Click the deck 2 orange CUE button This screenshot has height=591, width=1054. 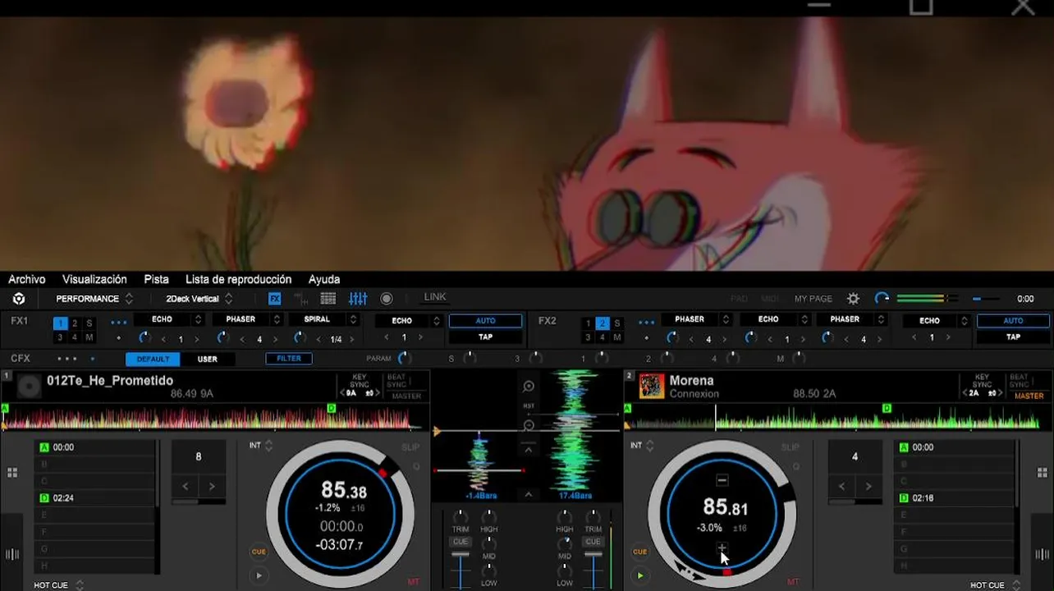(639, 552)
